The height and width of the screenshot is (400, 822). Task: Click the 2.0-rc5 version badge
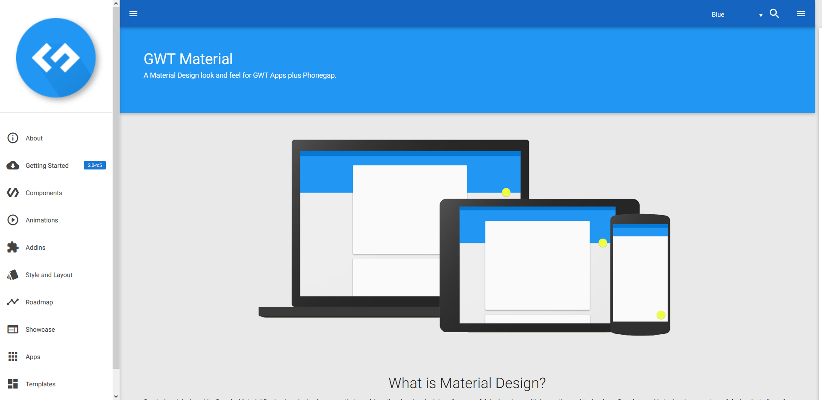[95, 165]
